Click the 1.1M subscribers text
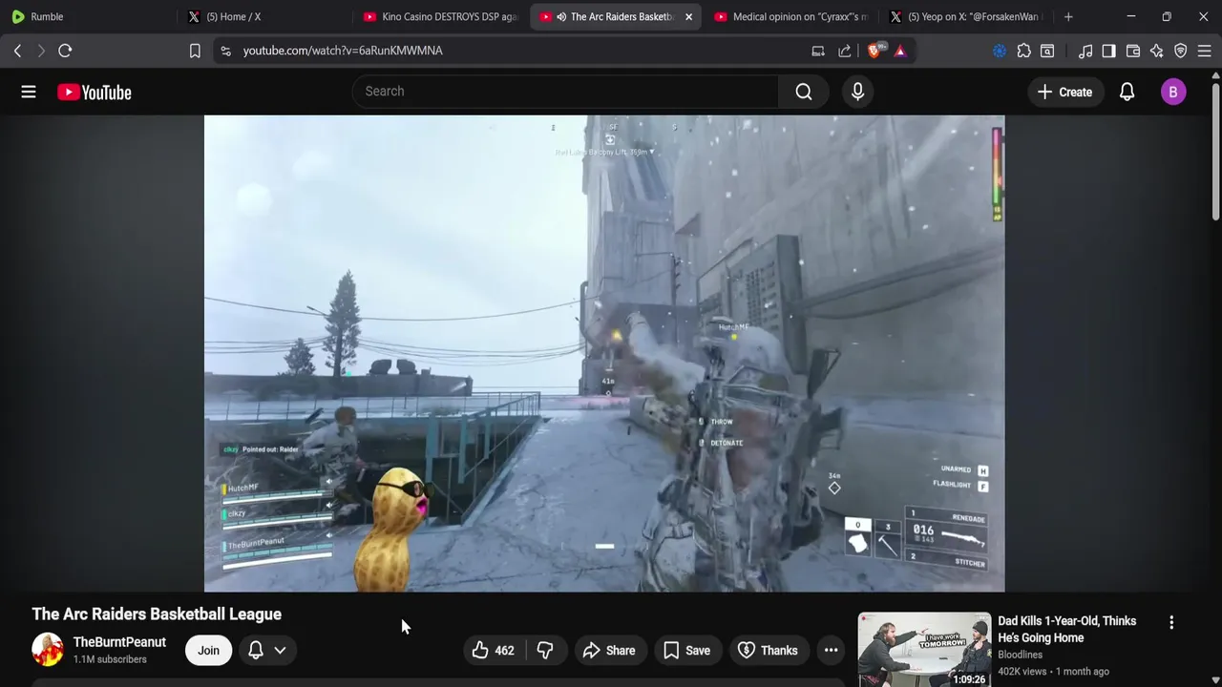The width and height of the screenshot is (1222, 687). (110, 659)
